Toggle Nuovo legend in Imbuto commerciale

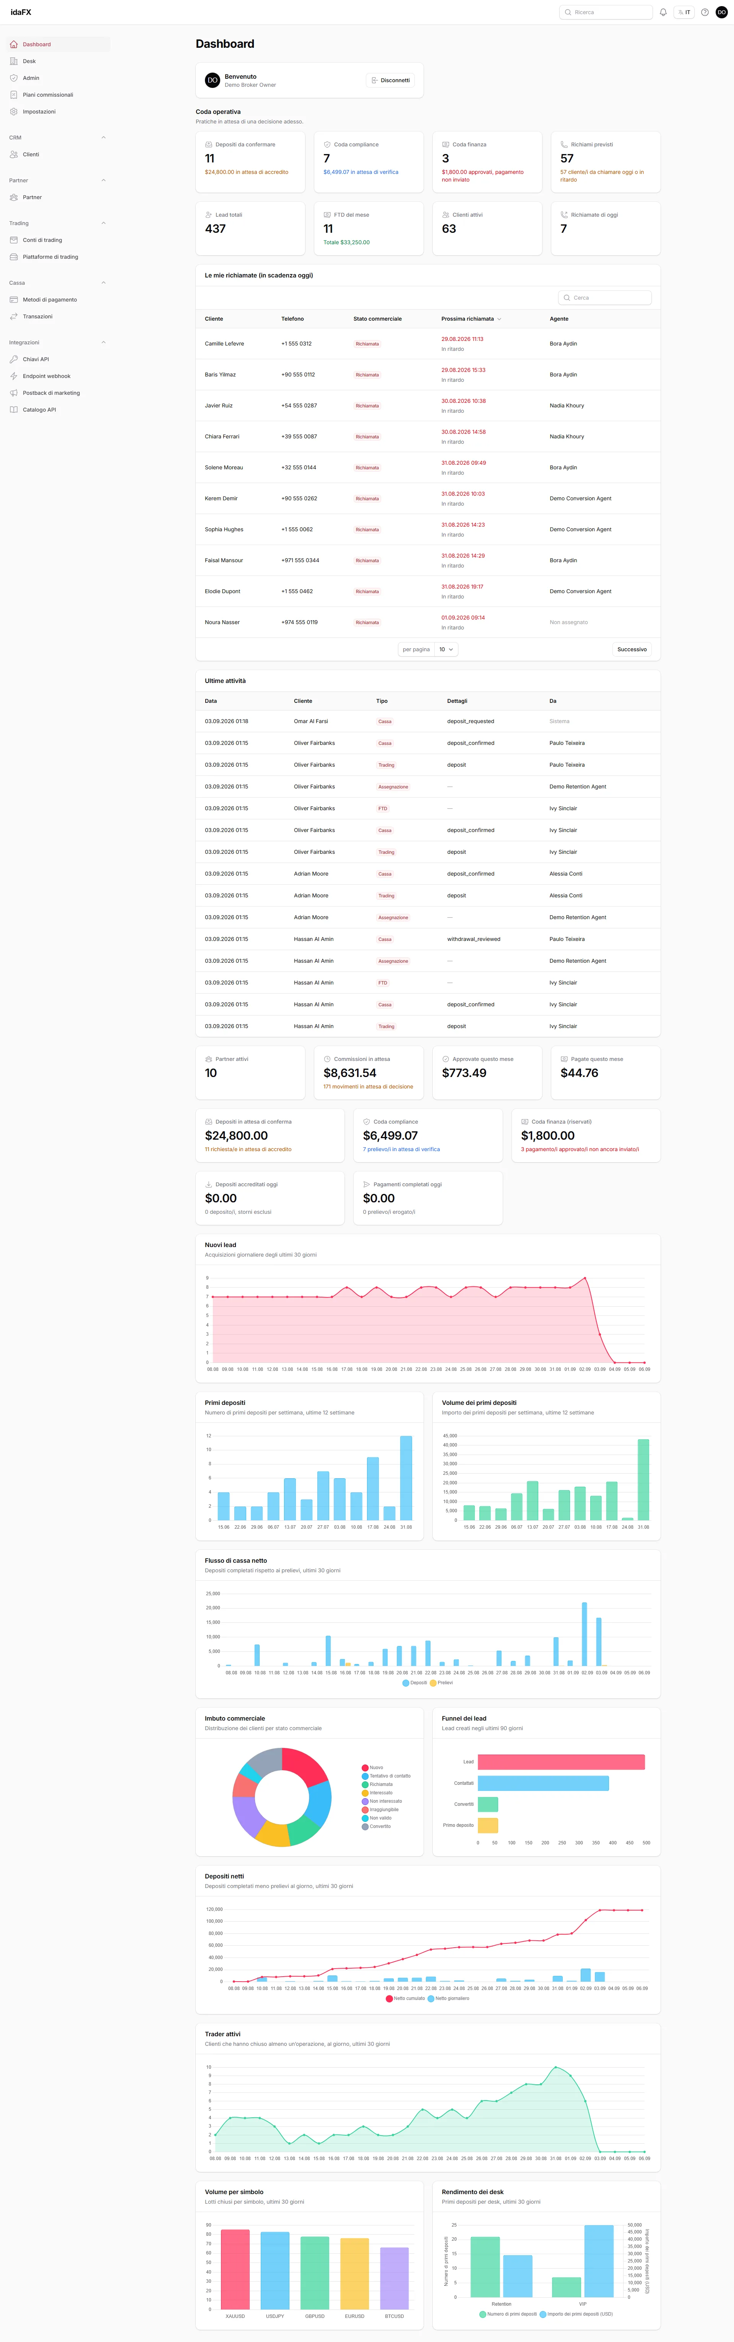click(x=373, y=1768)
